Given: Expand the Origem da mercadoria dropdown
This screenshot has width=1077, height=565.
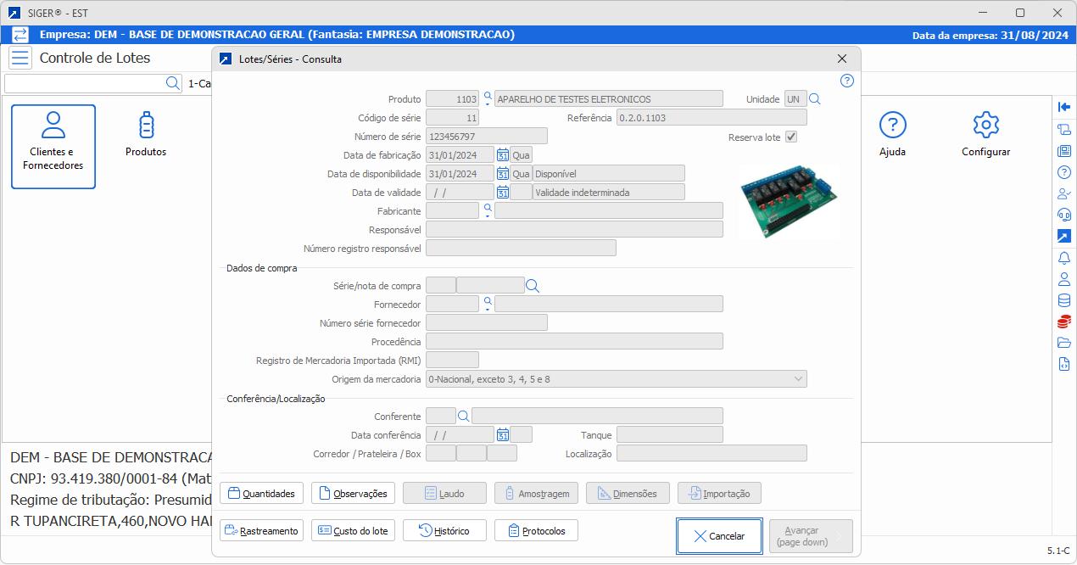Looking at the screenshot, I should click(x=798, y=379).
